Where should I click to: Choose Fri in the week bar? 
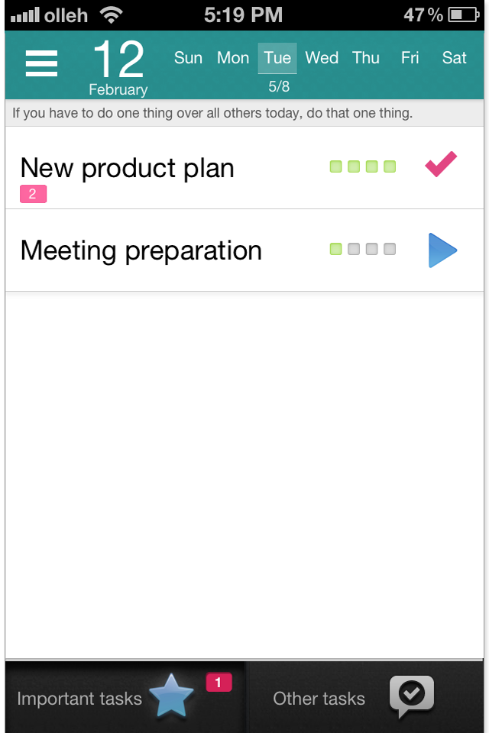point(410,58)
